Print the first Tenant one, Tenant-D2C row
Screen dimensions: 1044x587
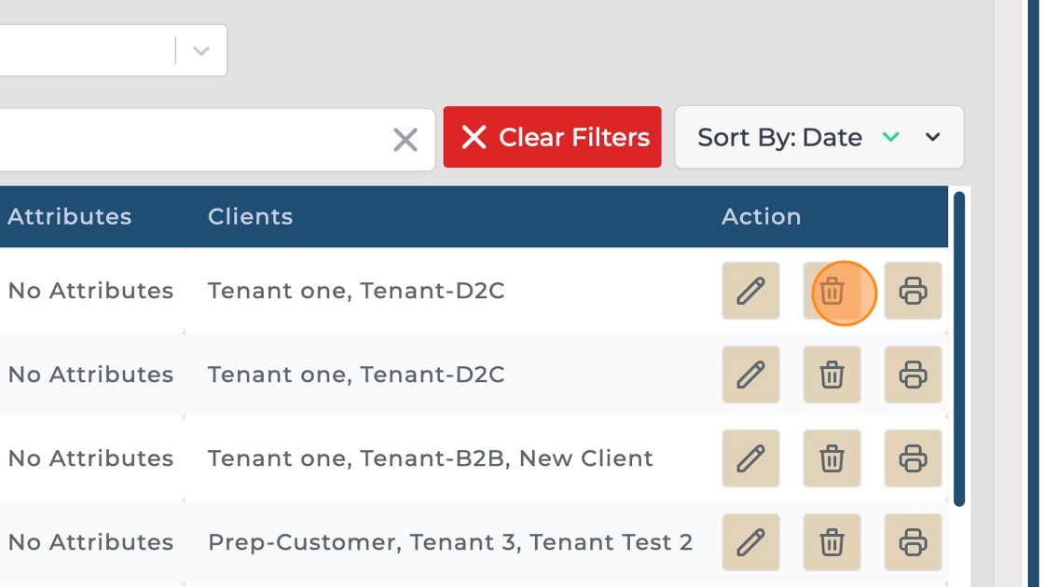tap(913, 292)
